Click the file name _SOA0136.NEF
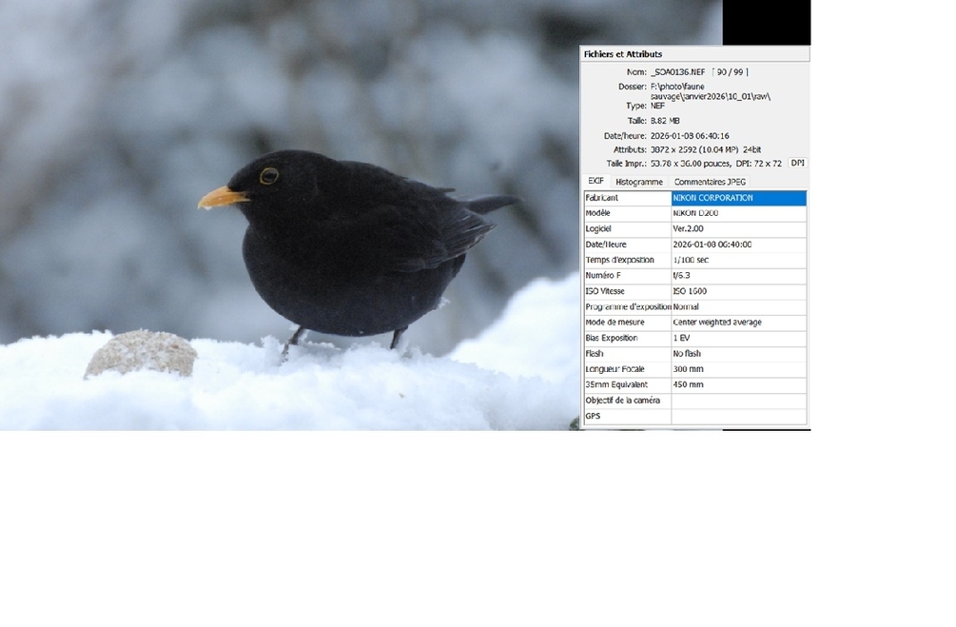The image size is (956, 627). click(x=678, y=72)
